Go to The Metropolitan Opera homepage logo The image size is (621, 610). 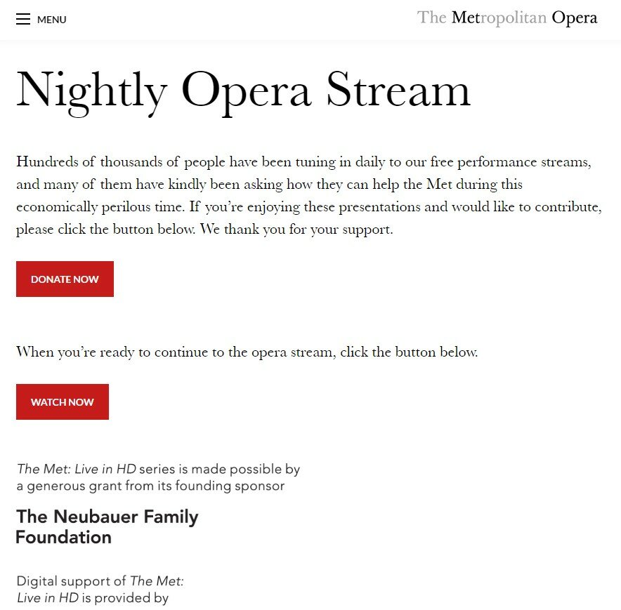click(x=506, y=18)
